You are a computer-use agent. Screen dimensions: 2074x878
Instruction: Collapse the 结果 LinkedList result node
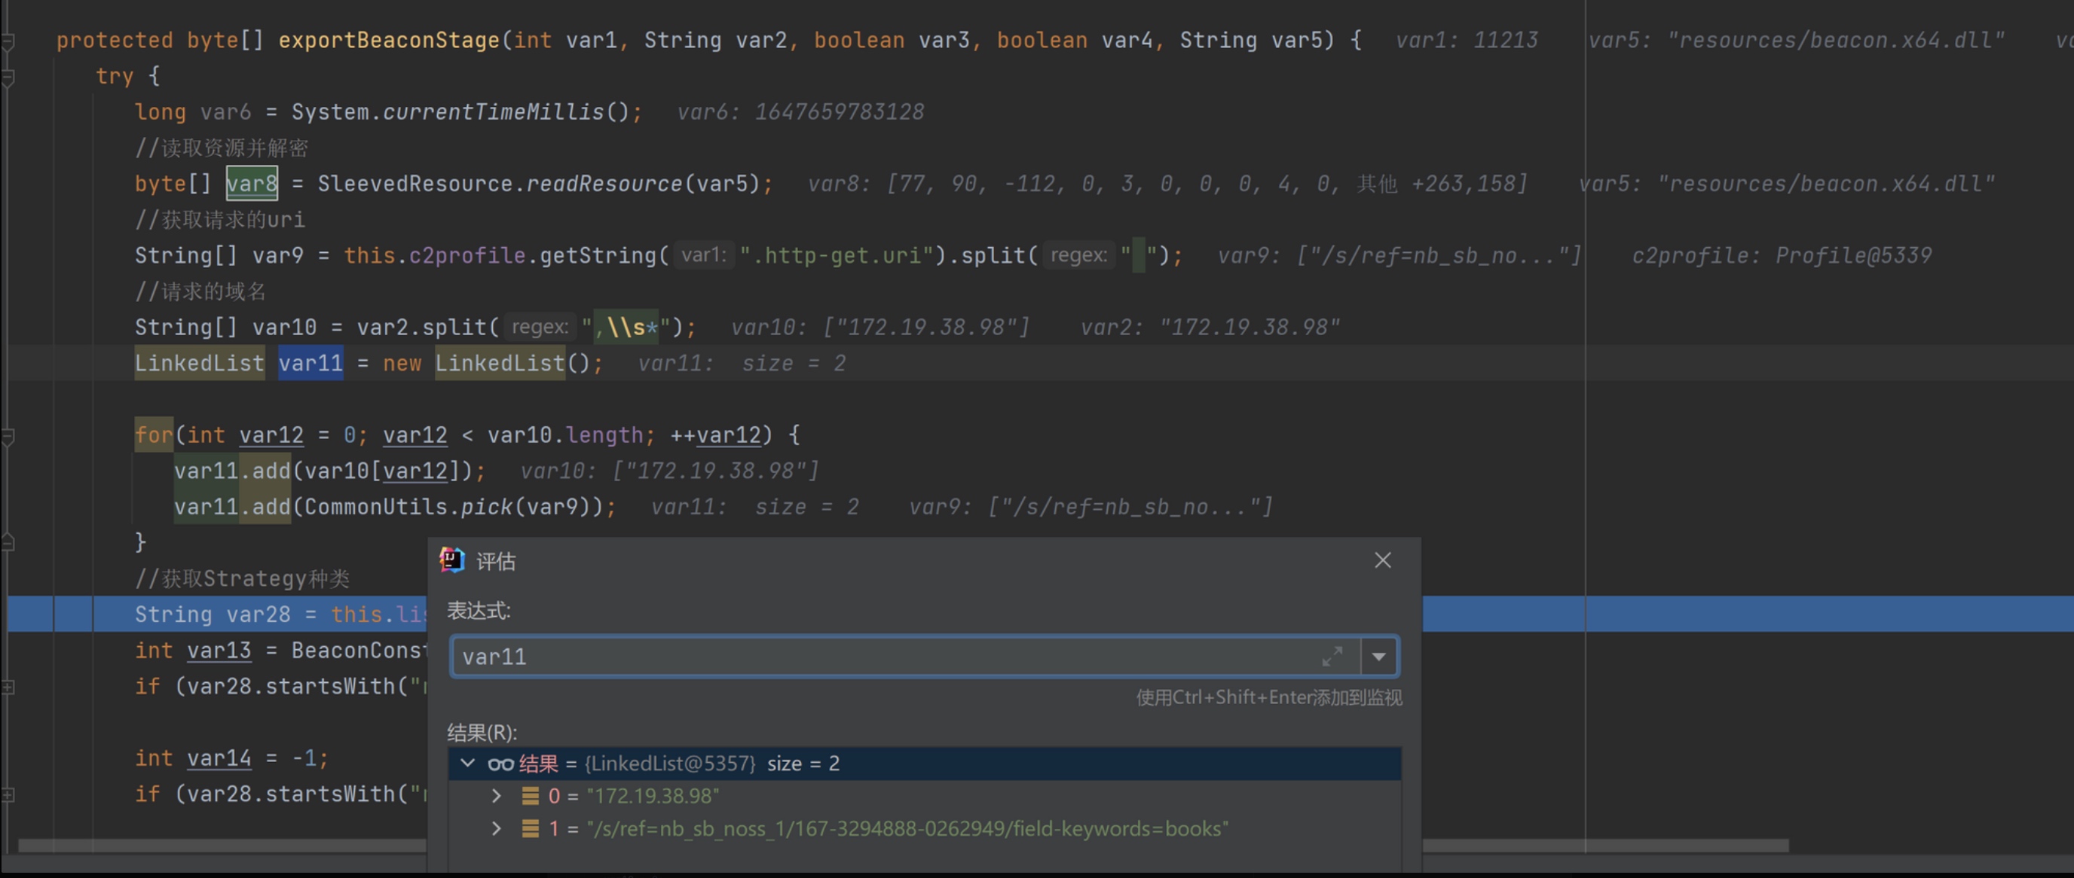tap(468, 763)
